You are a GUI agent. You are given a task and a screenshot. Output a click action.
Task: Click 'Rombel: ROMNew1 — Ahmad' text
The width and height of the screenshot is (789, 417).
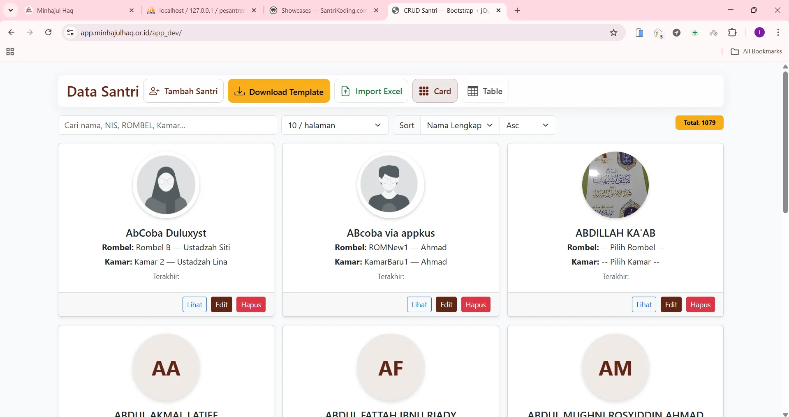391,247
